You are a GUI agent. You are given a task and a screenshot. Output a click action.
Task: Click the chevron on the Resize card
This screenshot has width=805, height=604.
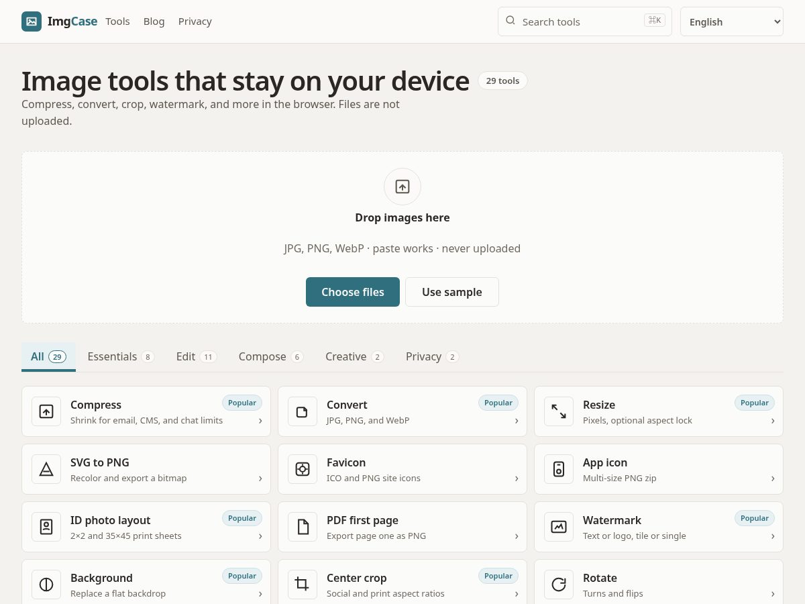(x=773, y=421)
